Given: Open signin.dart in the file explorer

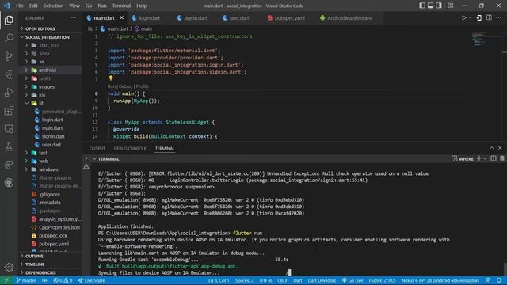Looking at the screenshot, I should 53,136.
